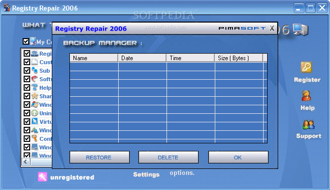Toggle the checkbox next to Sub item
This screenshot has height=190, width=330.
pyautogui.click(x=27, y=70)
